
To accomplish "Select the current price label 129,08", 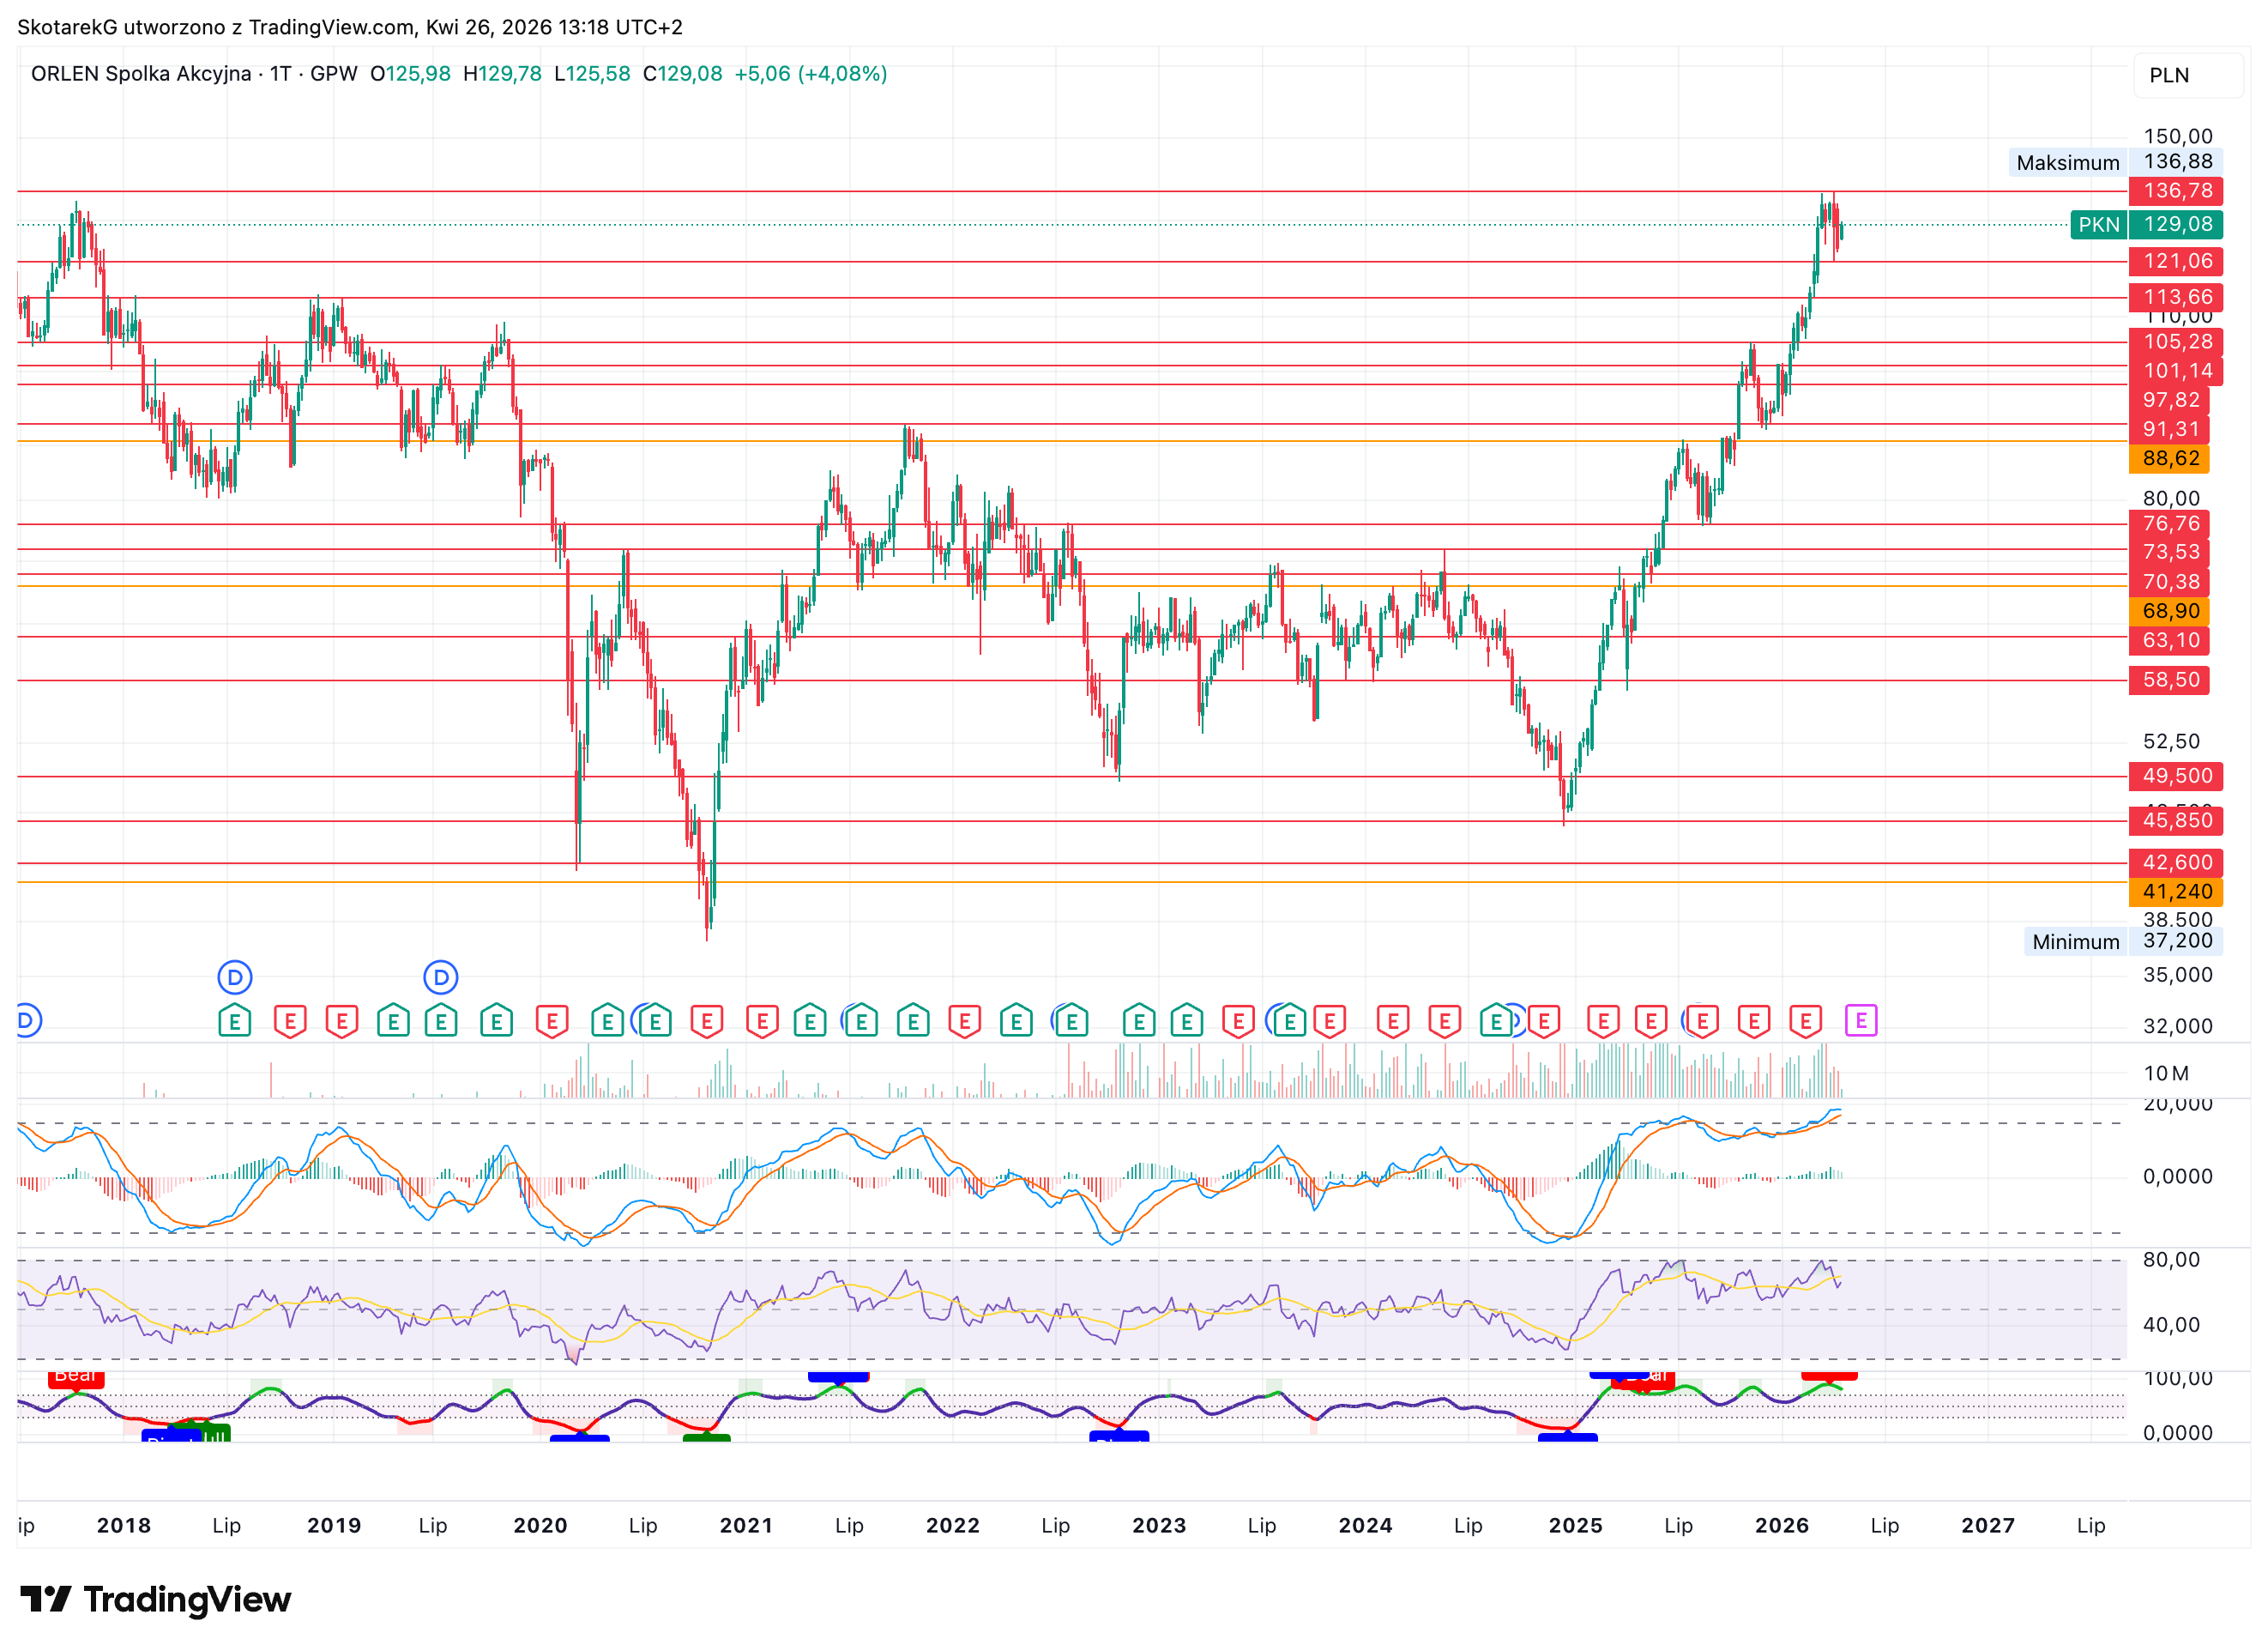I will 2176,224.
